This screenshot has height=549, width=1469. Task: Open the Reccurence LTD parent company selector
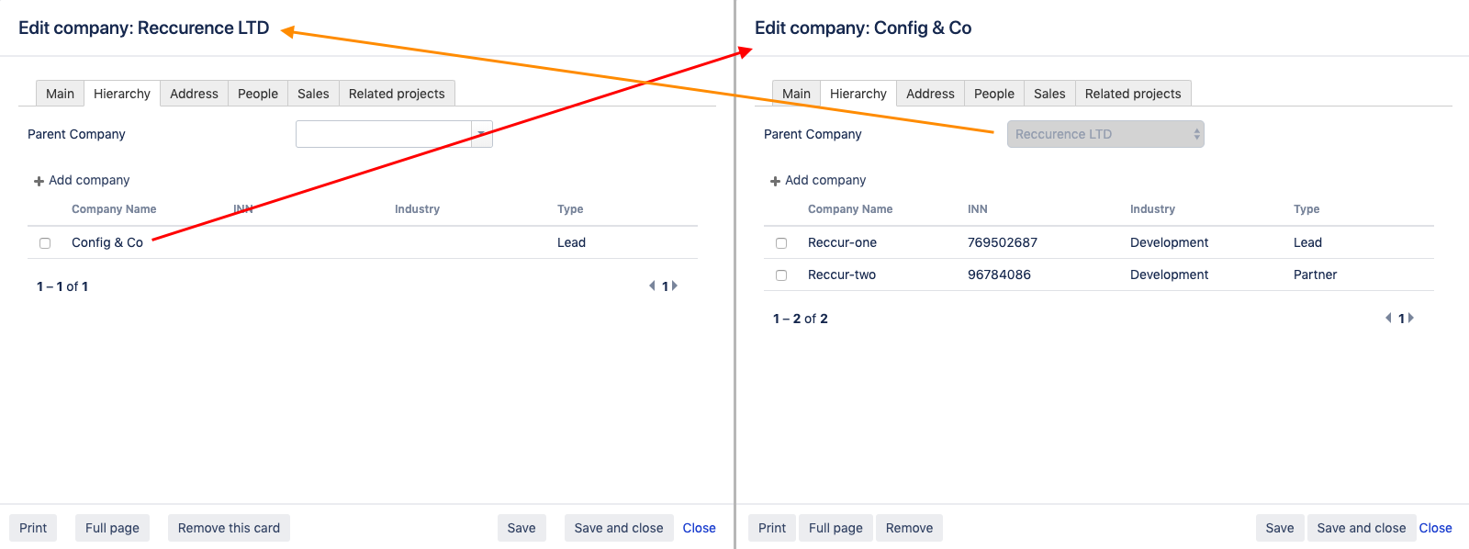(x=1105, y=134)
